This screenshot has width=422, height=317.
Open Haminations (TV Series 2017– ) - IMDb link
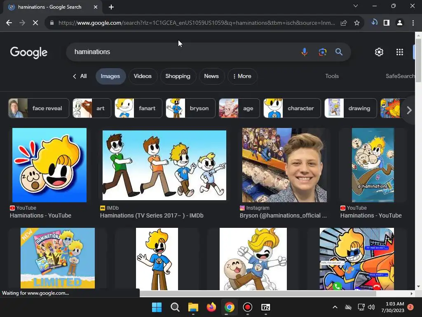(152, 215)
